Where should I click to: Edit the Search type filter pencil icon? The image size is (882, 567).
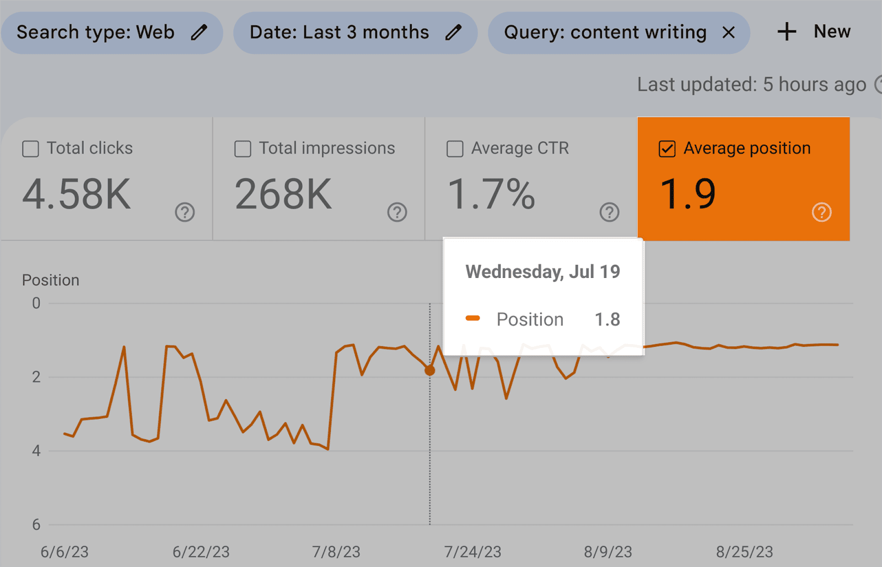click(x=199, y=32)
